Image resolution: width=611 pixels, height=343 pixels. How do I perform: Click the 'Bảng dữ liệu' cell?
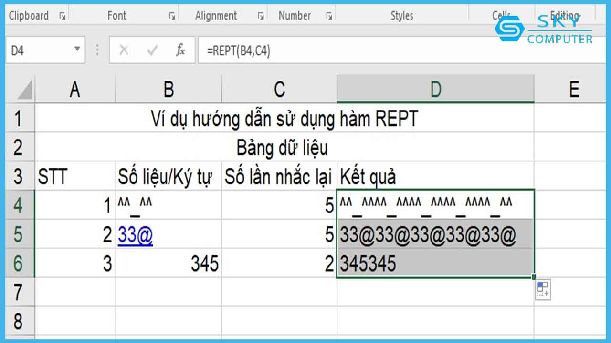[x=284, y=147]
